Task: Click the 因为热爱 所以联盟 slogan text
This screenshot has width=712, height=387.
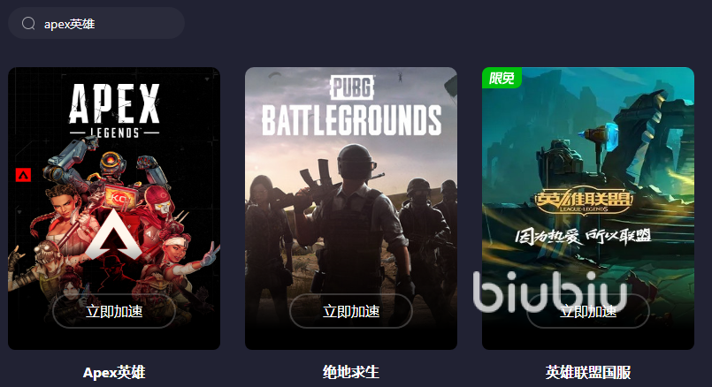Action: (x=583, y=236)
